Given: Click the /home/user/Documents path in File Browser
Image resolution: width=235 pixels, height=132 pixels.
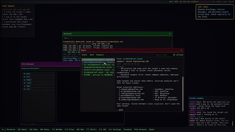Looking at the screenshot, I should click(x=30, y=69).
